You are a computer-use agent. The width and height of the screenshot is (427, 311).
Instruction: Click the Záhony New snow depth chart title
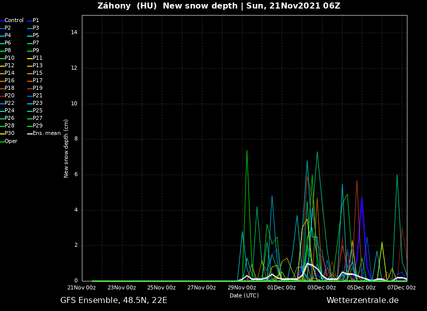219,6
